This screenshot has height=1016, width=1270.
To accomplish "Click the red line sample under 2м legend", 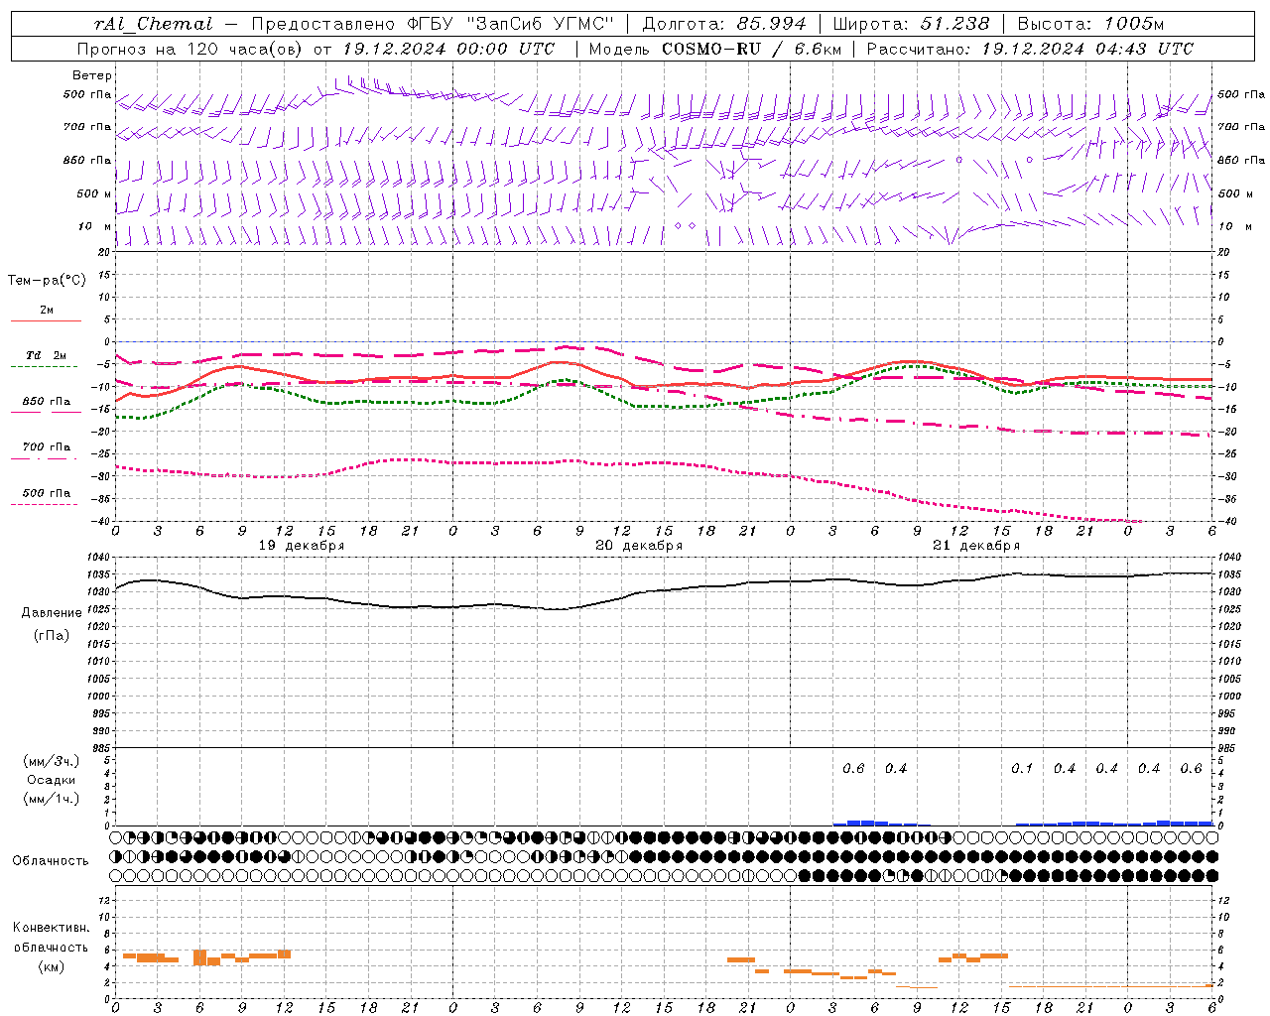I will [x=46, y=321].
